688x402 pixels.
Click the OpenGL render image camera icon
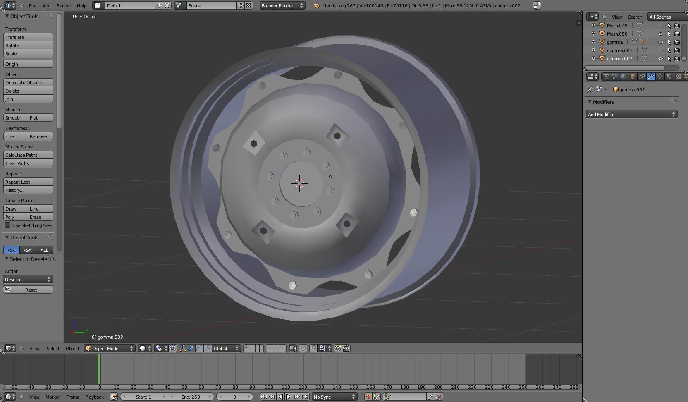click(x=338, y=348)
